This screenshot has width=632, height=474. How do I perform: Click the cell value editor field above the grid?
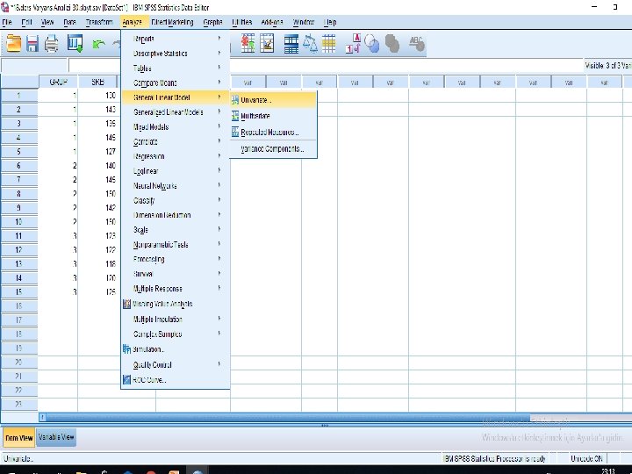coord(325,66)
